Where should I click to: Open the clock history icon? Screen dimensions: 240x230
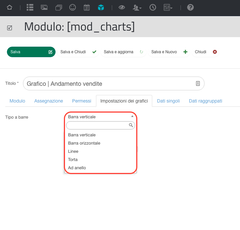pos(153,7)
